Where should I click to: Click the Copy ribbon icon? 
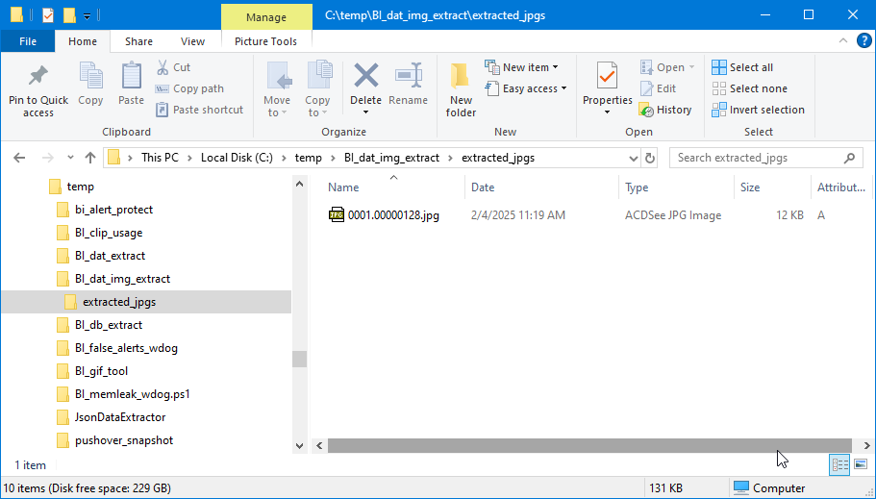(x=90, y=77)
